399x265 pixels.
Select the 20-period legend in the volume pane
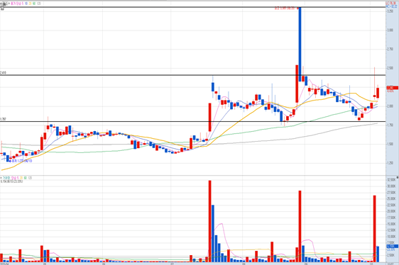click(x=21, y=178)
